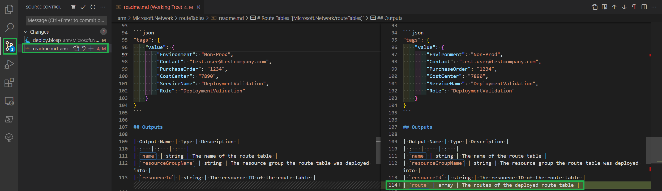Open editor more actions ellipsis menu
This screenshot has height=191, width=662.
point(654,7)
